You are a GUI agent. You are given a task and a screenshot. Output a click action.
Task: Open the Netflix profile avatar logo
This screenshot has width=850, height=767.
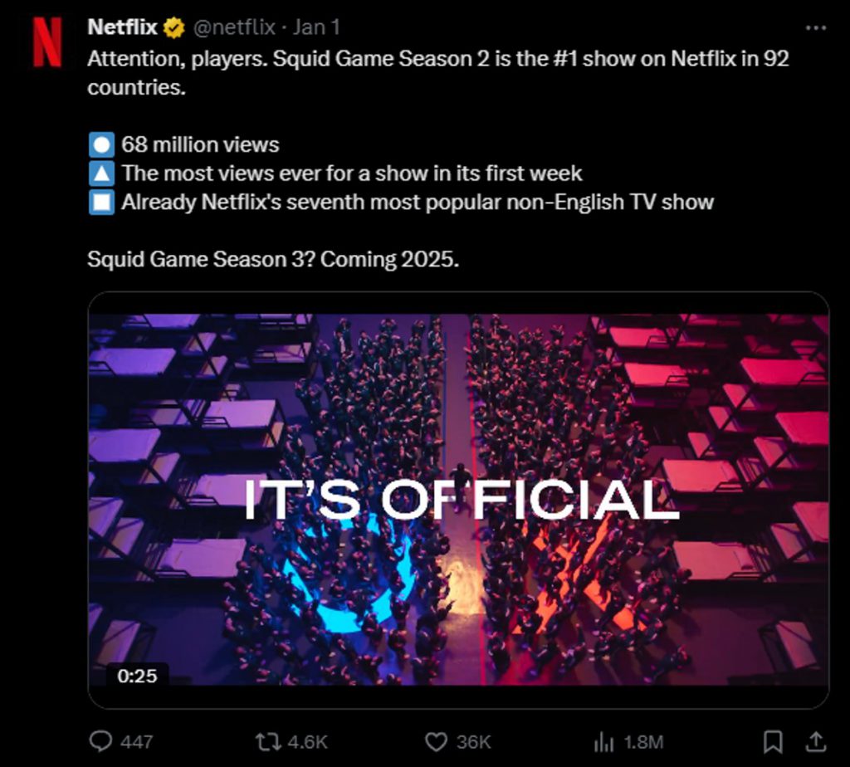(x=46, y=42)
